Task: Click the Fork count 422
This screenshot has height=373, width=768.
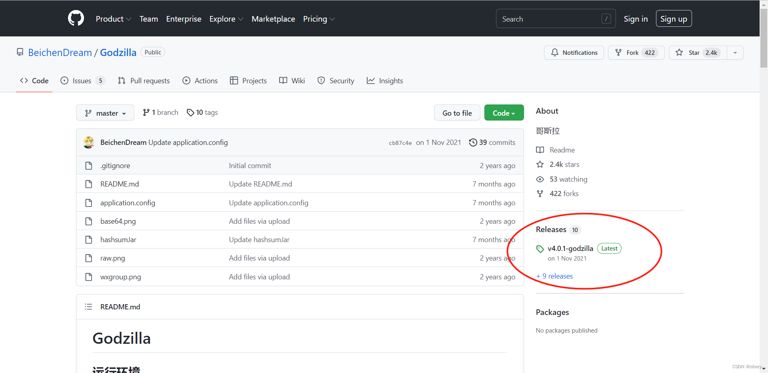Action: click(x=650, y=53)
